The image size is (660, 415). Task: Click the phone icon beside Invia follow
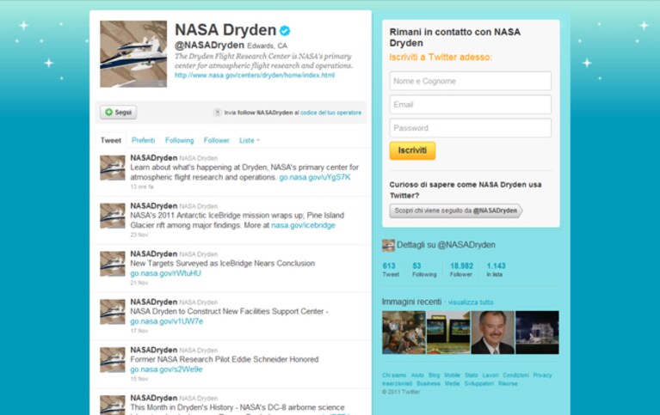(x=217, y=113)
